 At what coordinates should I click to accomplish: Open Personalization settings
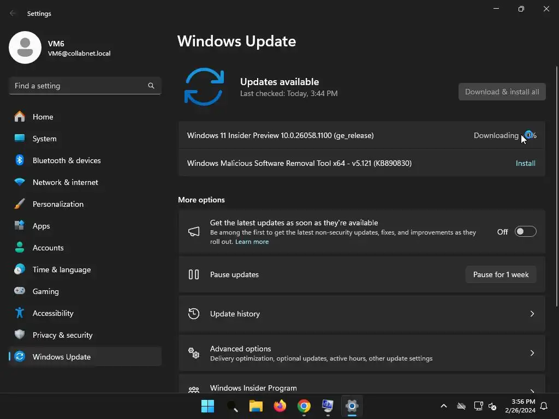tap(85, 204)
